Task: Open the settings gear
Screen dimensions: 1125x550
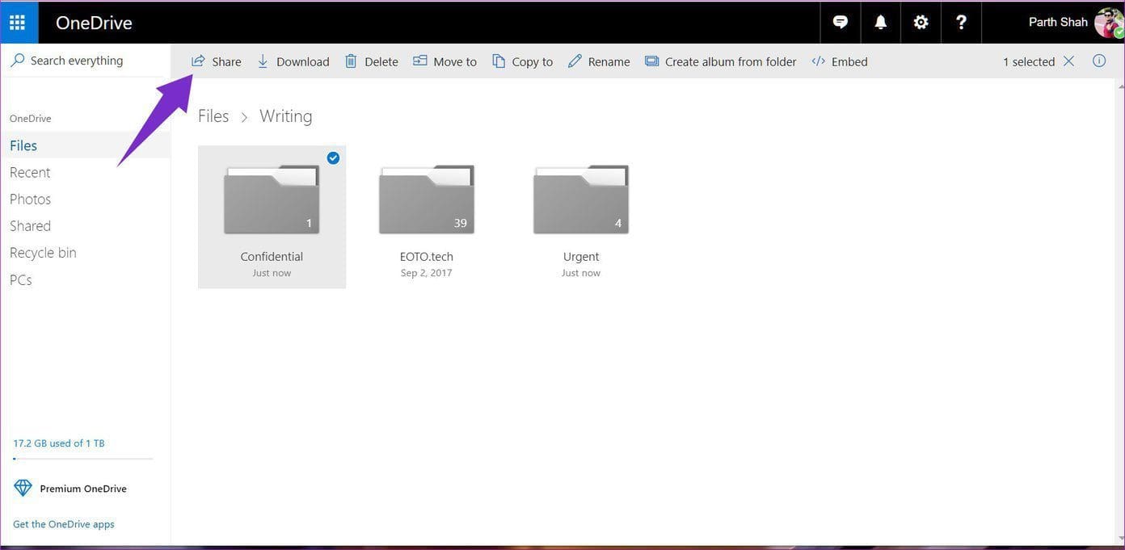Action: (921, 23)
